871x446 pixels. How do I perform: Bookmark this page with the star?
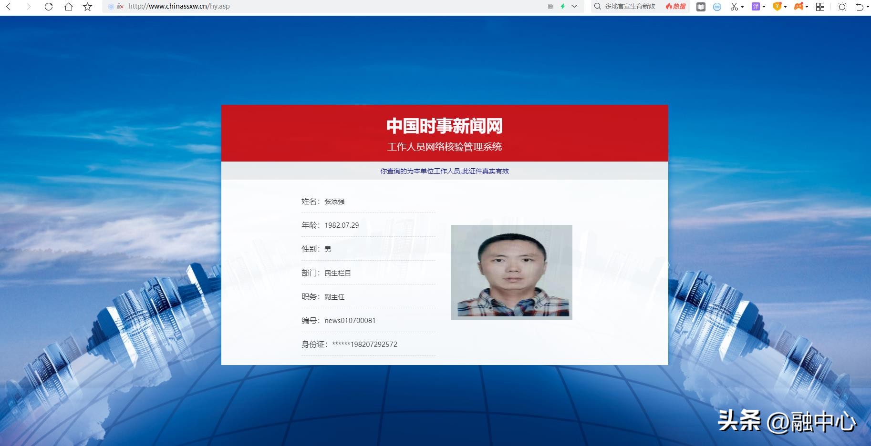click(87, 7)
